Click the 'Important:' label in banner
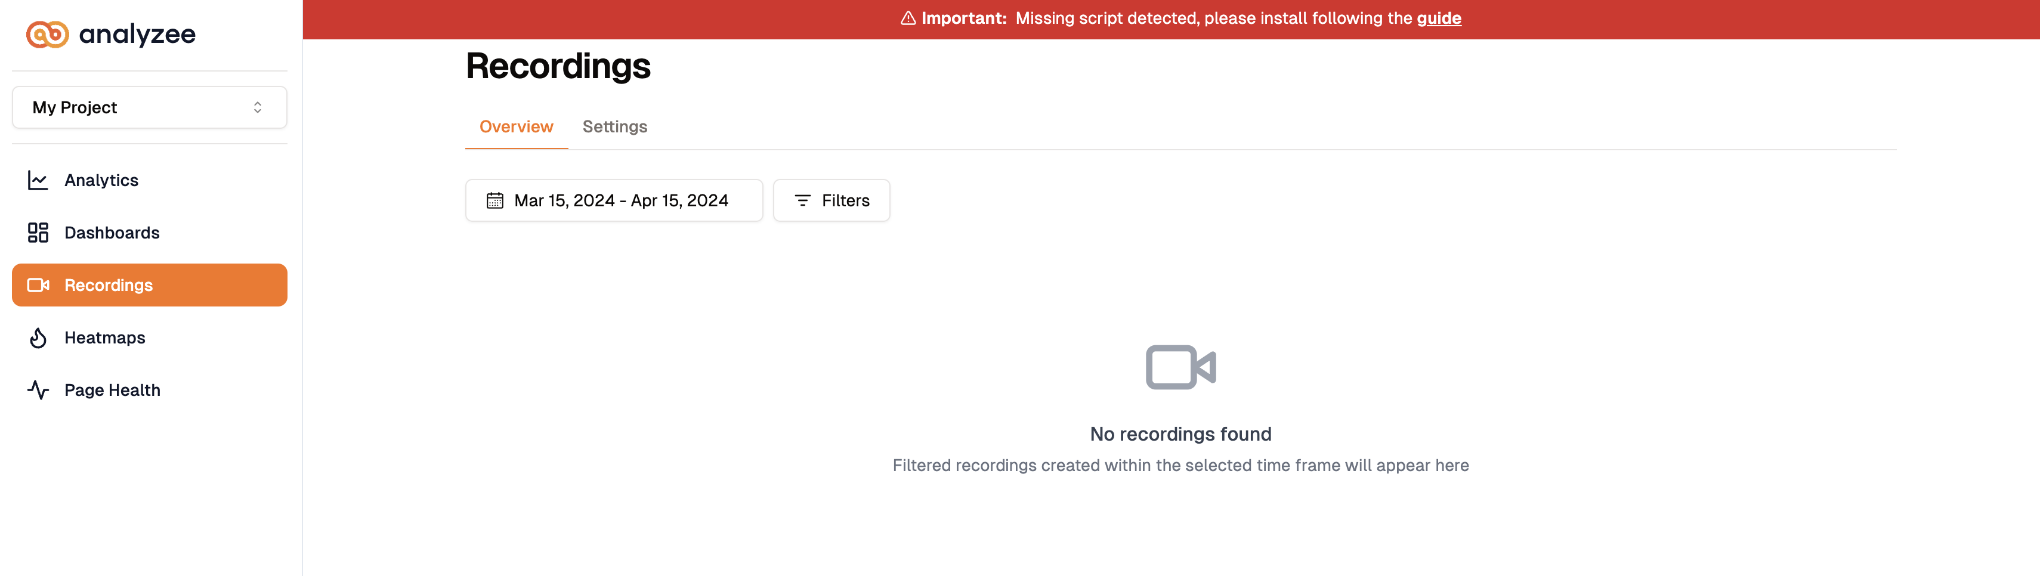Image resolution: width=2040 pixels, height=576 pixels. [x=964, y=18]
